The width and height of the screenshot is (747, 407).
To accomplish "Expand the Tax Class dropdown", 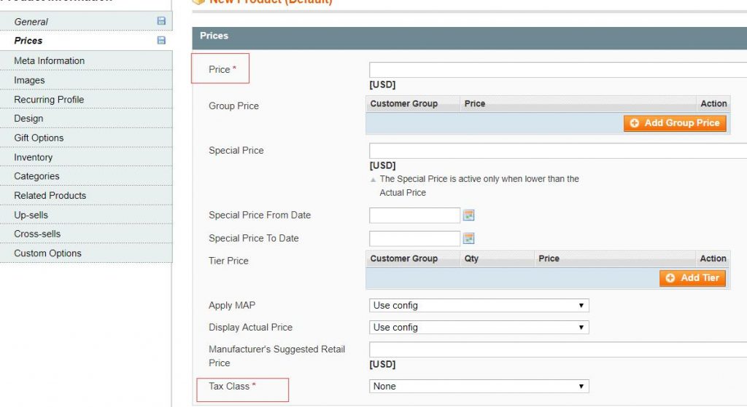I will coord(479,387).
